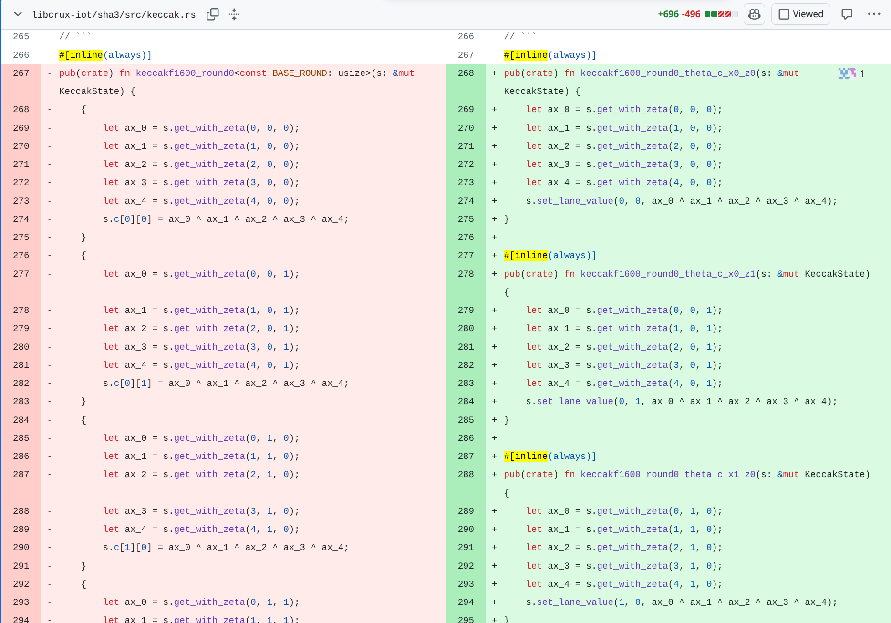Click highlighted #[inline on left line 266

(81, 55)
